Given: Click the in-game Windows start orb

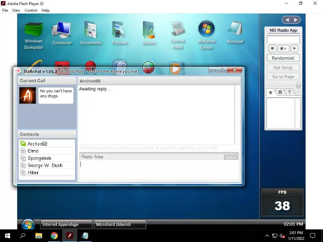Looking at the screenshot, I should [x=28, y=224].
